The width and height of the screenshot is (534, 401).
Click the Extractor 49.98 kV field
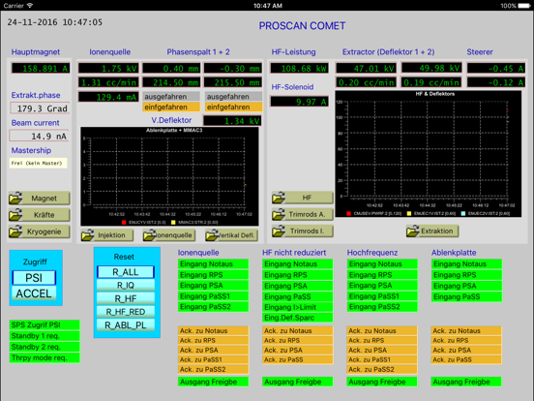click(x=431, y=68)
